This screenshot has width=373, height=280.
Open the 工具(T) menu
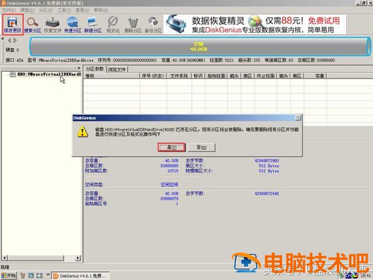click(64, 10)
